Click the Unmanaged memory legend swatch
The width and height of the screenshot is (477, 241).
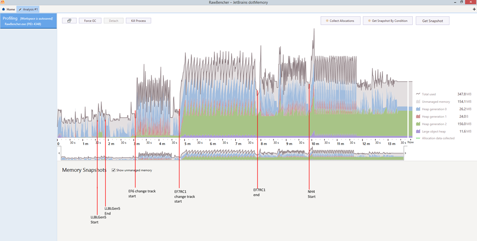(418, 102)
